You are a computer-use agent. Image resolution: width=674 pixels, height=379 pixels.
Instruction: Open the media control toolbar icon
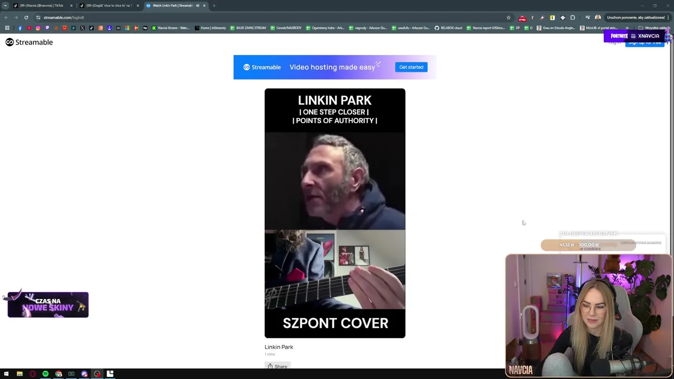click(x=588, y=17)
